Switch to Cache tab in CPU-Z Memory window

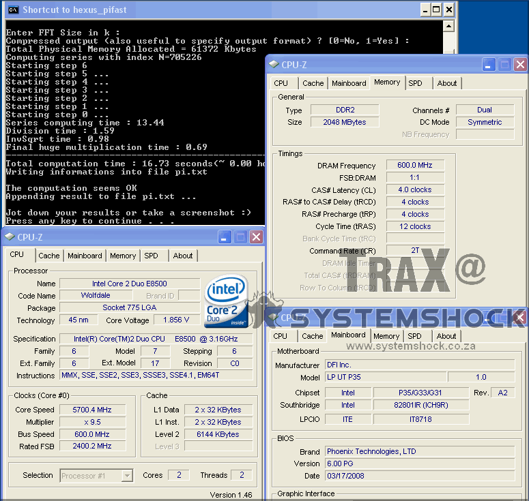(x=313, y=83)
